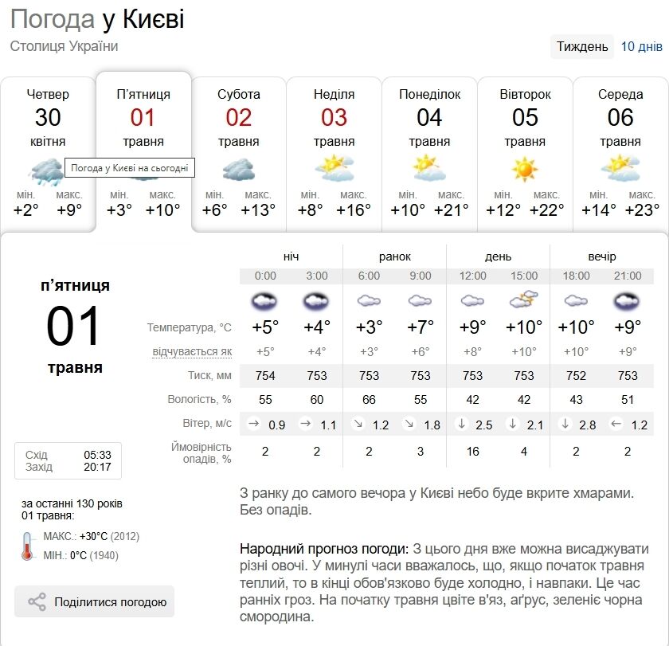Click the Субота 02 date number
The width and height of the screenshot is (669, 646).
pos(239,118)
